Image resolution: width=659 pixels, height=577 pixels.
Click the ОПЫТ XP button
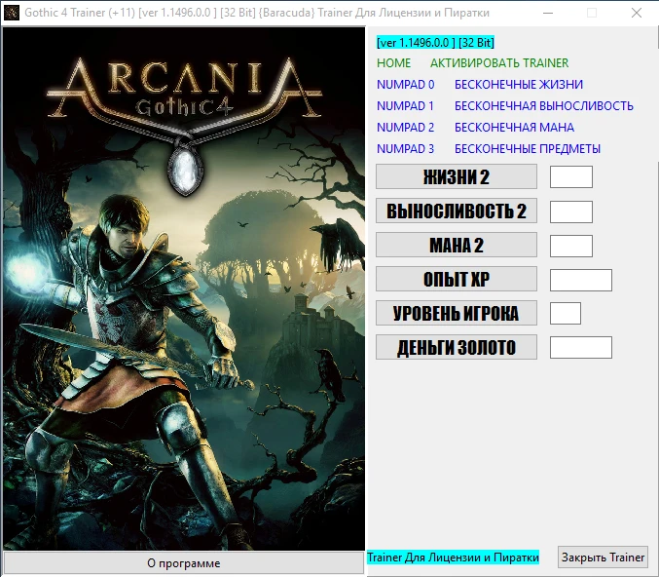(456, 279)
